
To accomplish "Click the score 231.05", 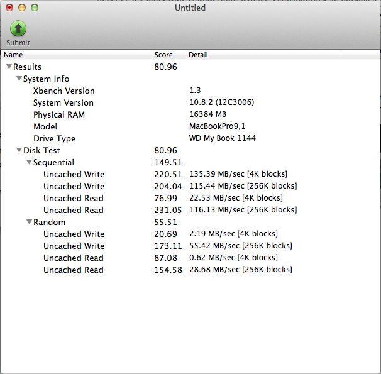I will 168,210.
